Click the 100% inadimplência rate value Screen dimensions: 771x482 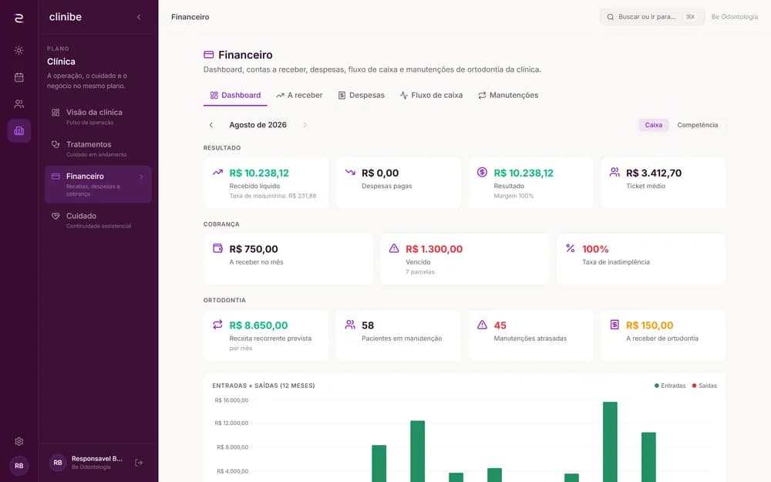tap(595, 249)
